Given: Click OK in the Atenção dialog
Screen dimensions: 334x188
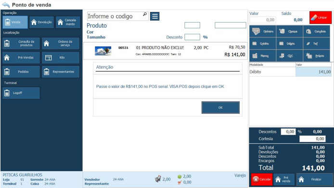Looking at the screenshot, I should (x=220, y=107).
